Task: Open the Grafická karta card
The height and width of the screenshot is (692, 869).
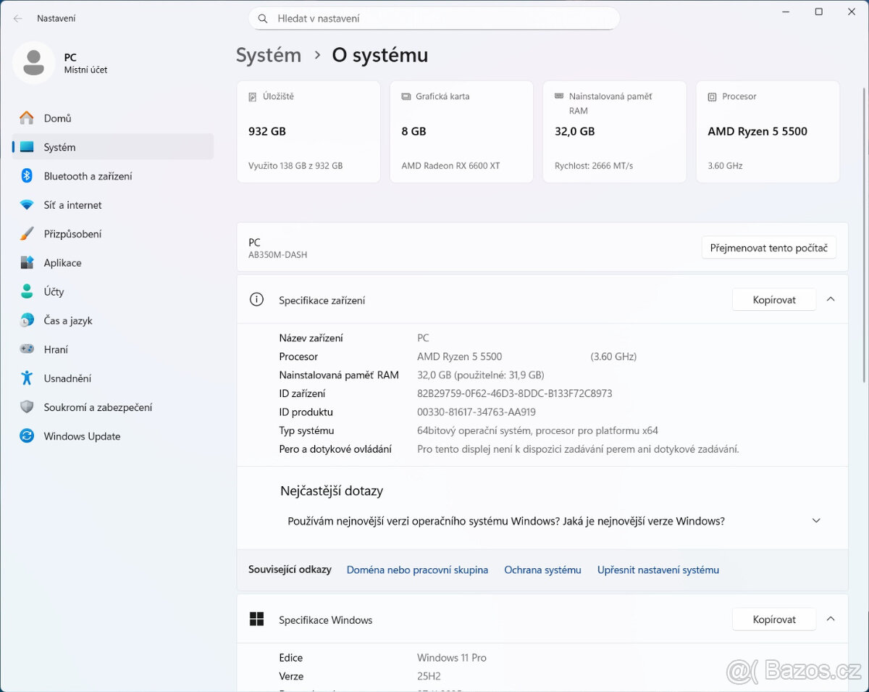Action: [461, 131]
